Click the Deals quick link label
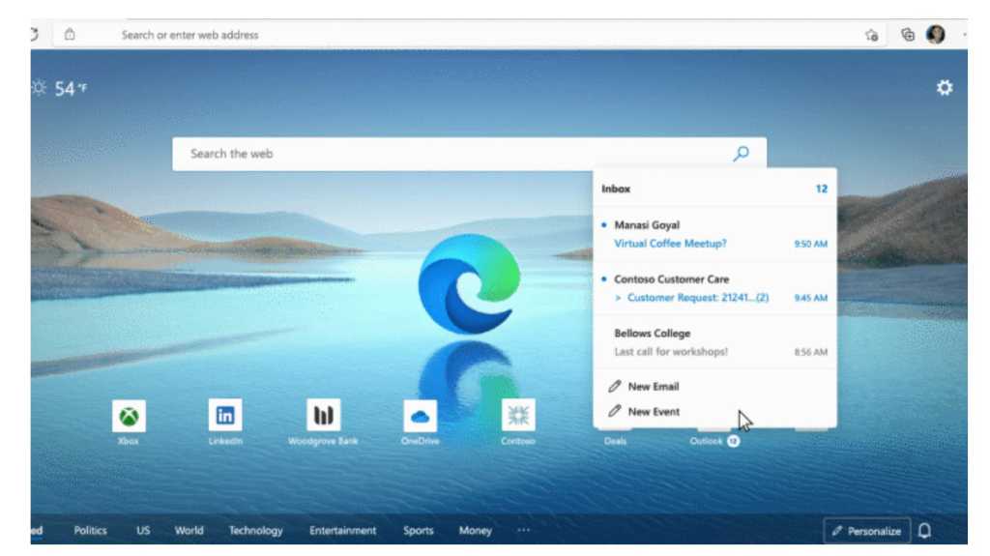Viewport: 990px width, 556px height. pos(616,441)
